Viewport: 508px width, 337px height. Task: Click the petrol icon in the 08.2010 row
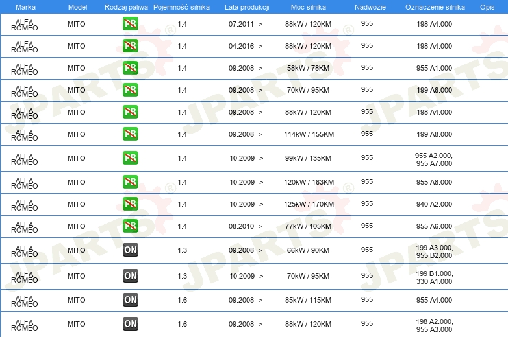tap(130, 226)
